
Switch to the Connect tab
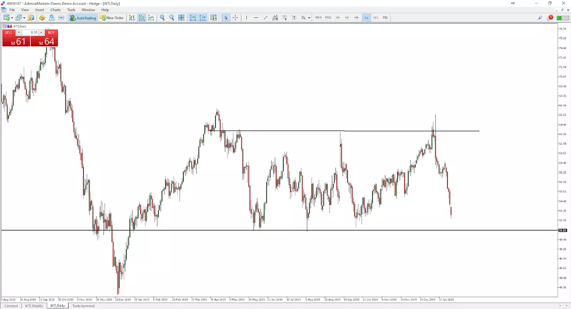point(11,306)
